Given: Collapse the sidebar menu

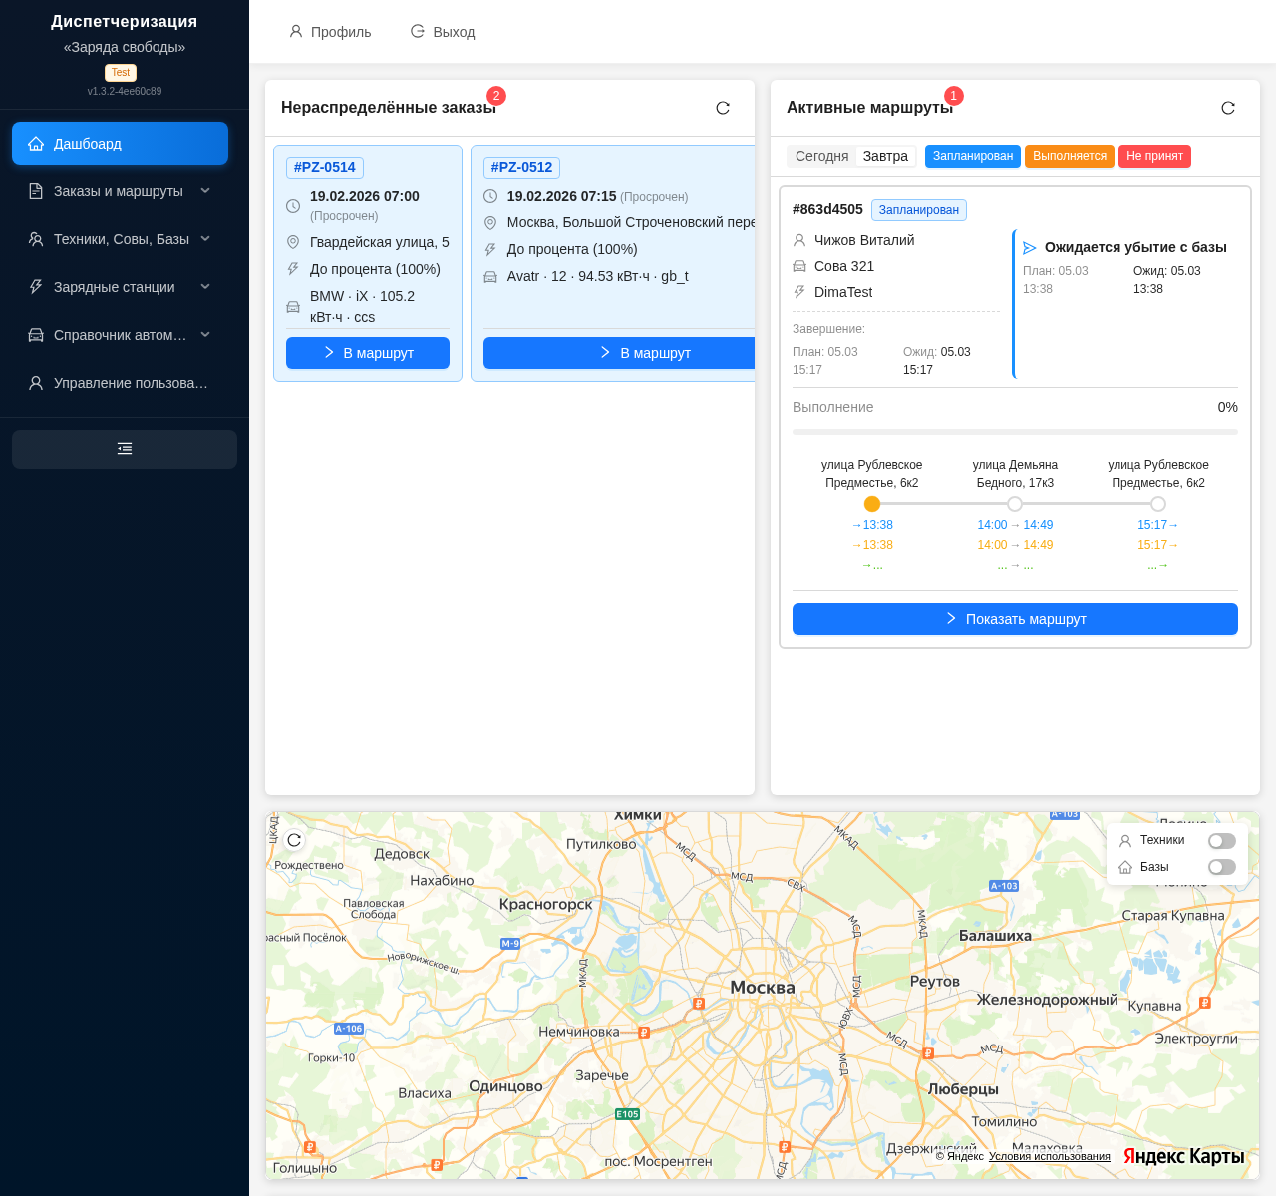Looking at the screenshot, I should tap(125, 449).
